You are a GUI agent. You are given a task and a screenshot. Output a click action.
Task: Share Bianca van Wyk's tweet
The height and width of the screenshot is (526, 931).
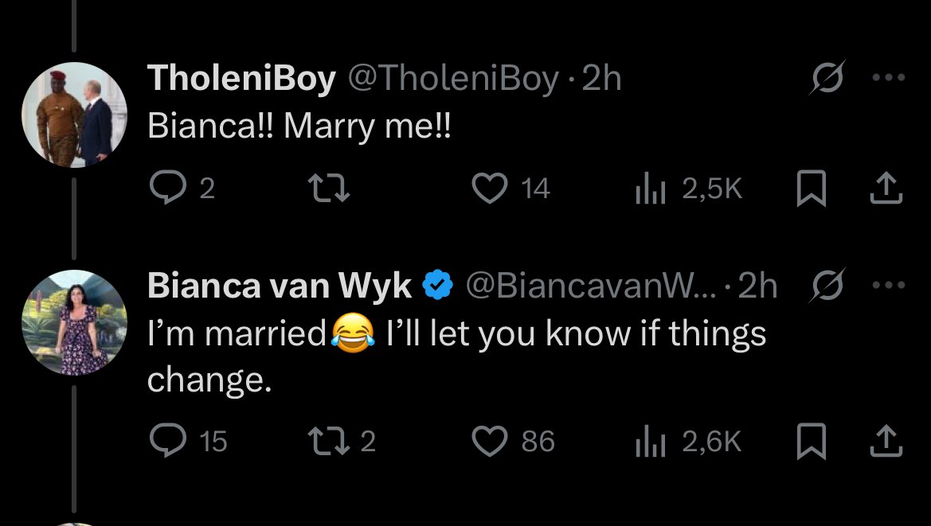point(886,441)
